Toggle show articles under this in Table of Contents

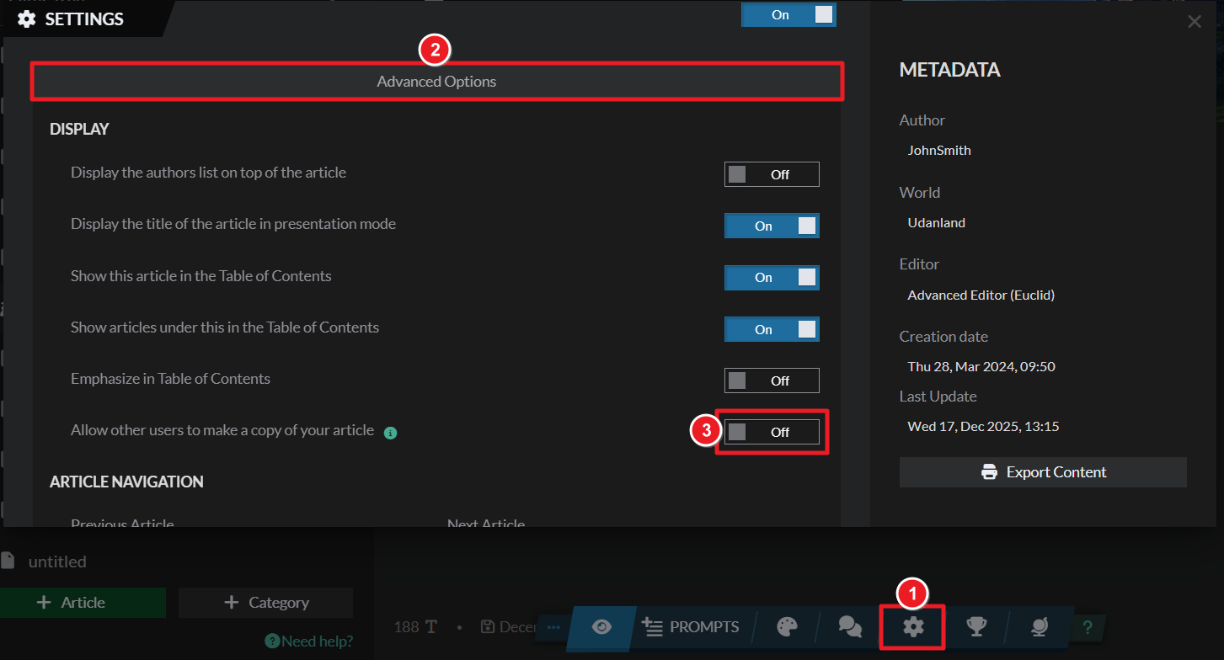coord(772,329)
